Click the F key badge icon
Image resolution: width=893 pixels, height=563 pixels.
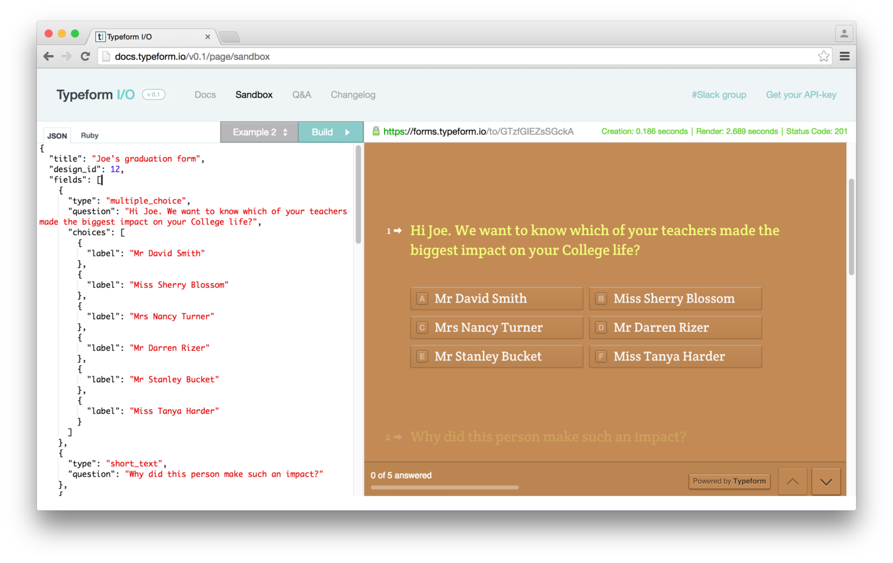601,357
